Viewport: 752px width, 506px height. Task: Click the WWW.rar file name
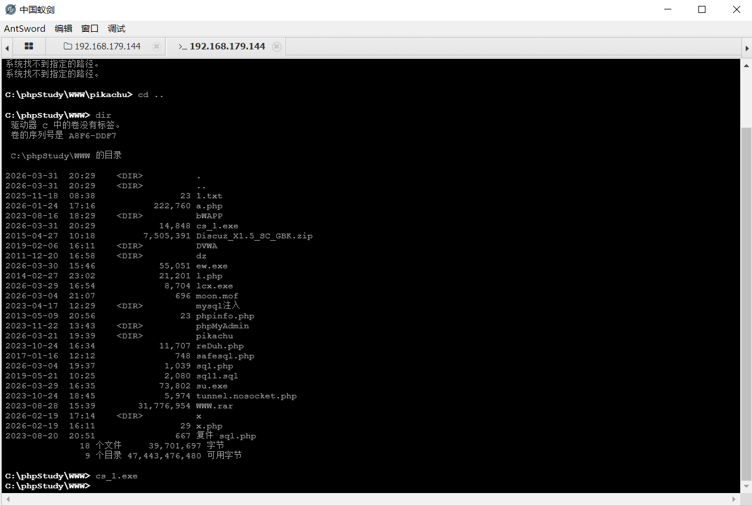pyautogui.click(x=214, y=406)
